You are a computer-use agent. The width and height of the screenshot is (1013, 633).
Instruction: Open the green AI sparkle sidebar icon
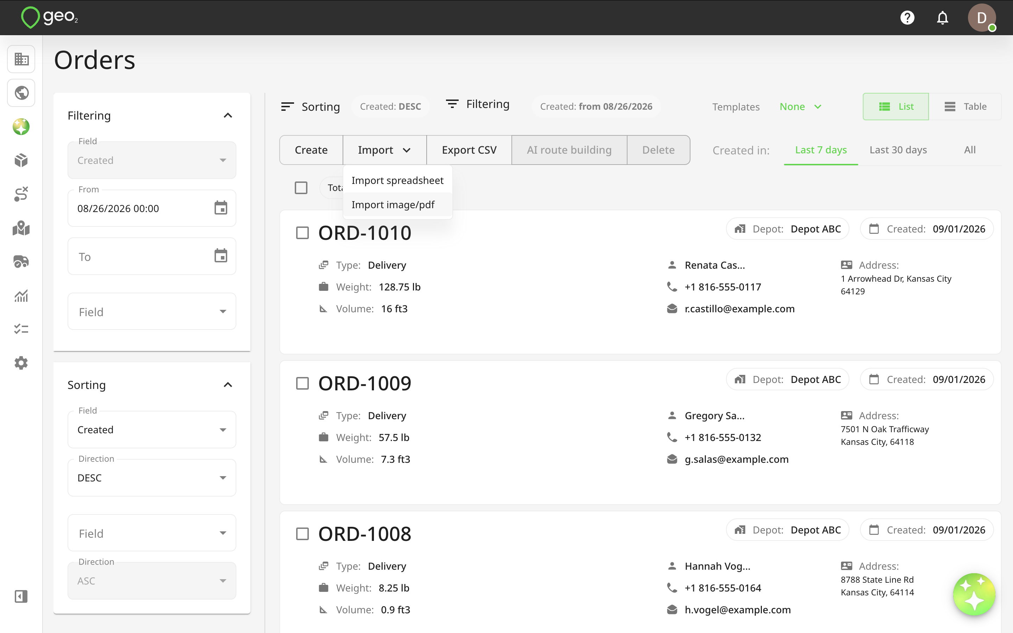[x=21, y=127]
